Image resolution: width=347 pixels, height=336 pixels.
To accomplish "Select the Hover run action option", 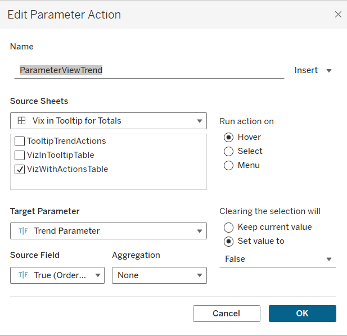I will coord(229,137).
